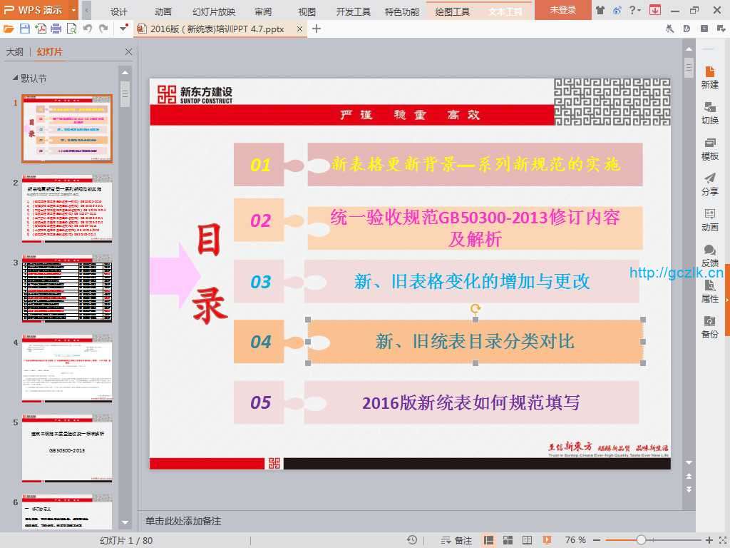Click the zoom slider handle in status bar

tap(641, 540)
